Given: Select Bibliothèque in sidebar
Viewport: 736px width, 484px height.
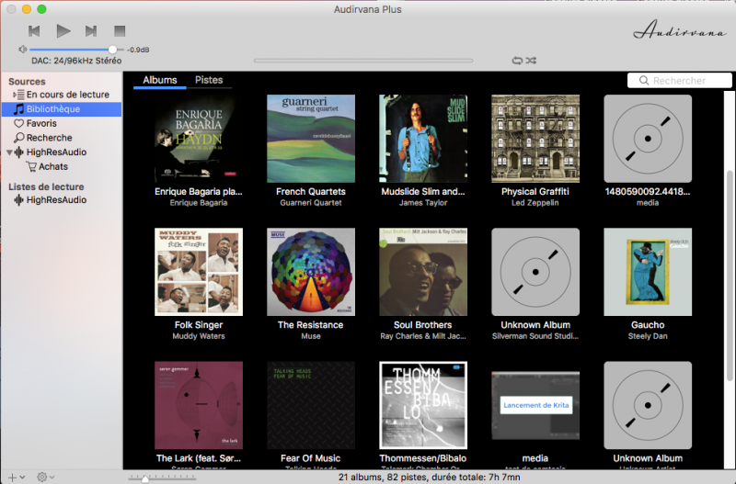Looking at the screenshot, I should (x=62, y=109).
